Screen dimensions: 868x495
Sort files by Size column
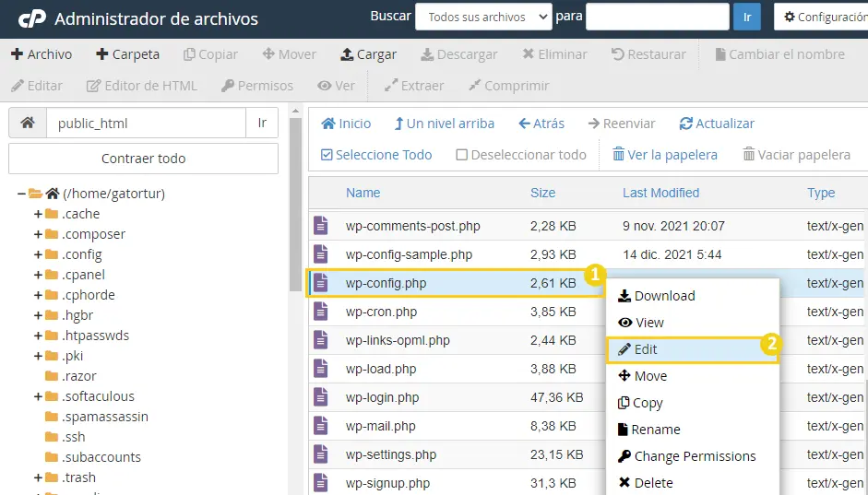tap(542, 193)
